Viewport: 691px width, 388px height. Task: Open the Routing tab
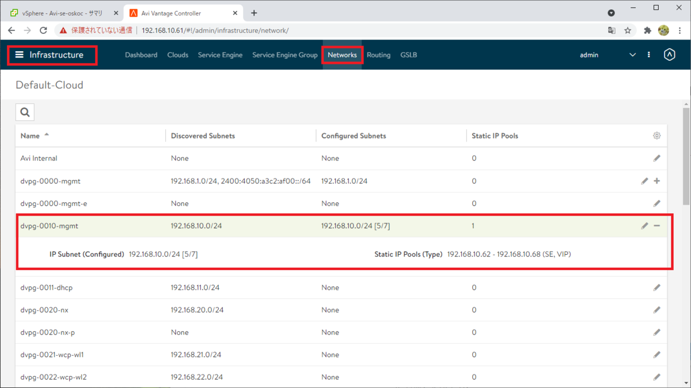tap(378, 55)
